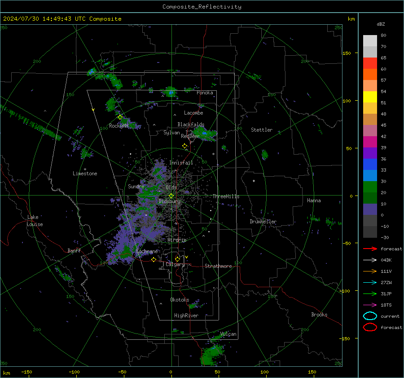Click the green 31JP arrow in legend
Image resolution: width=404 pixels, height=378 pixels.
[x=370, y=294]
